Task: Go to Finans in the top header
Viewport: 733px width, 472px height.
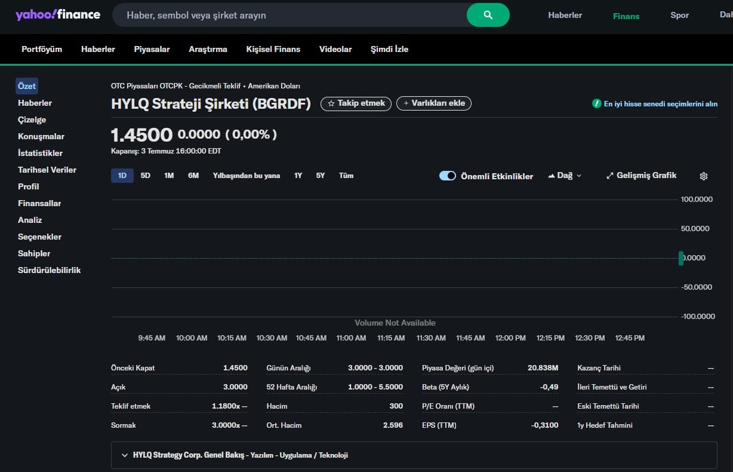Action: pyautogui.click(x=626, y=16)
